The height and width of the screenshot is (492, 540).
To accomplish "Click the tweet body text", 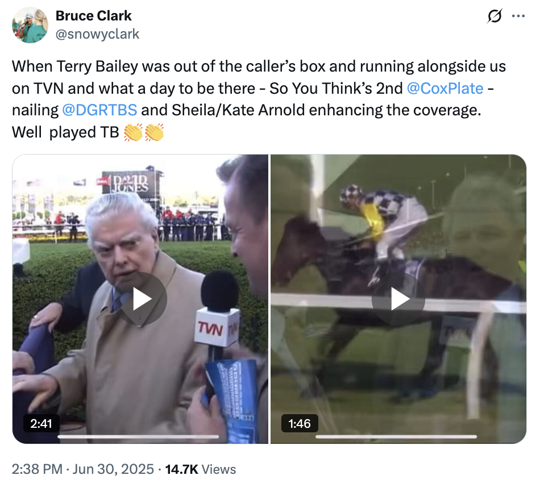I will click(258, 99).
